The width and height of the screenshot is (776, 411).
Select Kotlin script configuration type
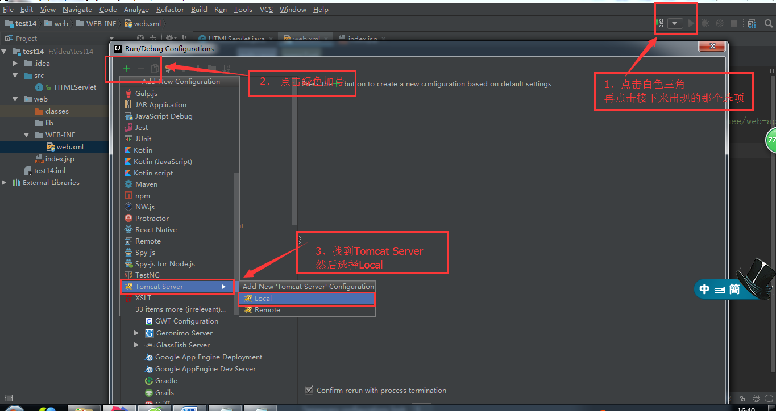(x=177, y=173)
